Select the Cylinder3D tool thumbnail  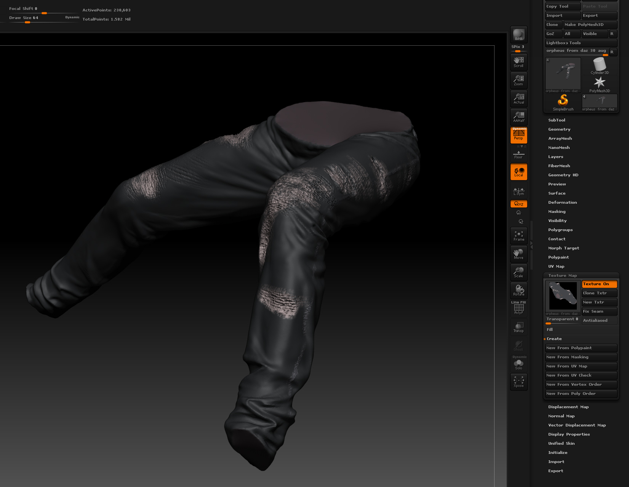[600, 66]
